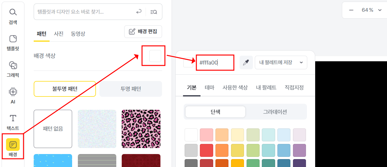Select the 내 팔레트 tab
The width and height of the screenshot is (387, 167).
tap(266, 88)
